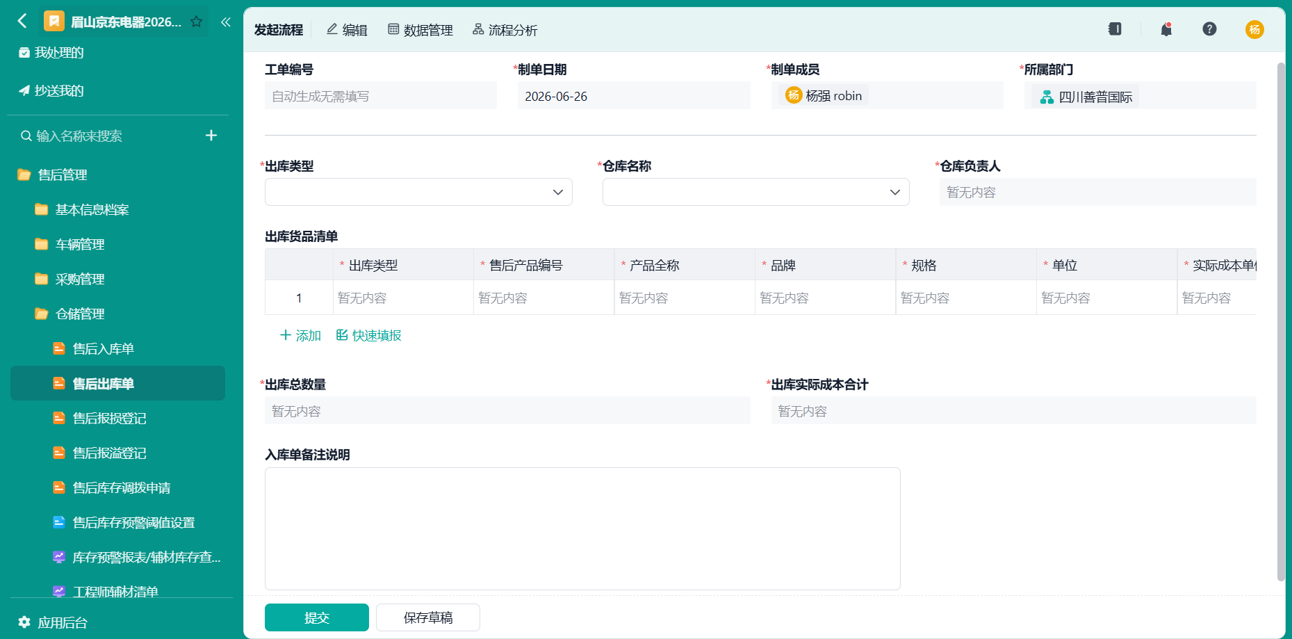Star the 眉山京东电器 app as favorite
This screenshot has height=639, width=1292.
click(x=197, y=22)
